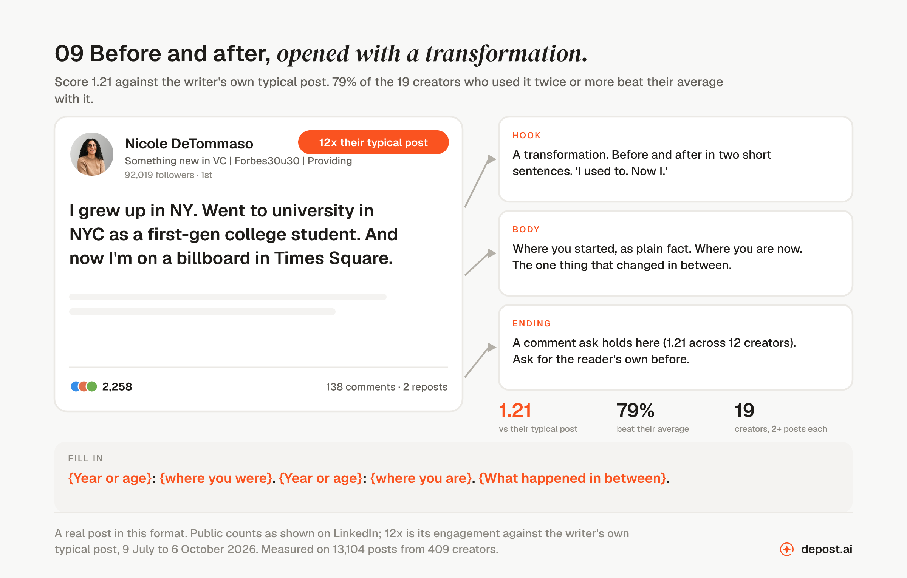
Task: Click the FILL IN label
Action: 85,458
